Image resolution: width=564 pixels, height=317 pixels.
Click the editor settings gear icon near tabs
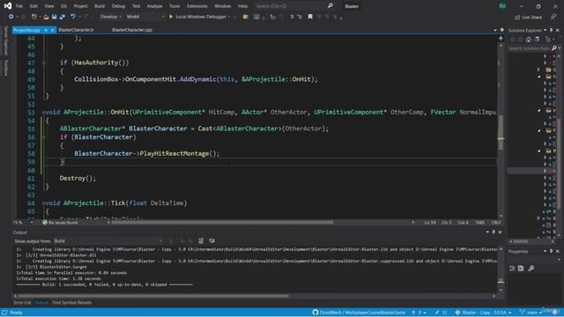tap(501, 30)
